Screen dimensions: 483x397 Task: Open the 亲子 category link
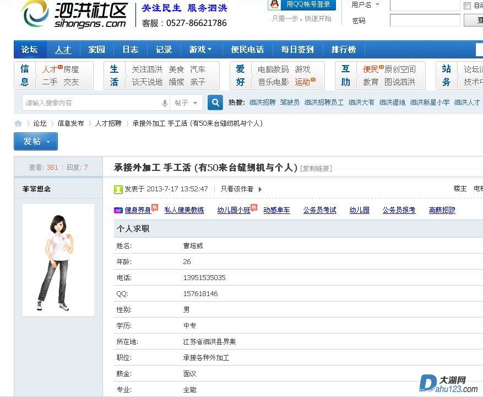[x=198, y=82]
